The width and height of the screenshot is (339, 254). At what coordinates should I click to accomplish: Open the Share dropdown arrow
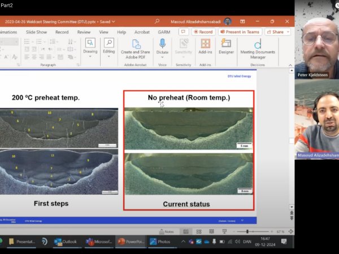coord(288,32)
